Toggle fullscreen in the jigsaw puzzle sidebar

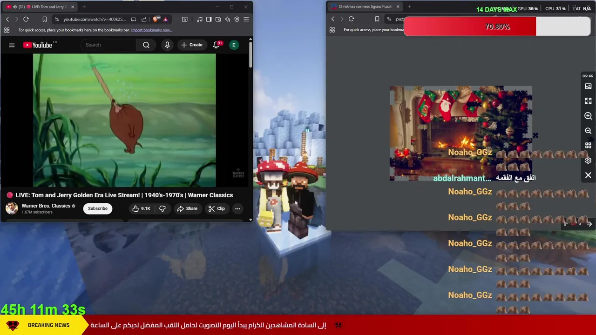(x=588, y=101)
